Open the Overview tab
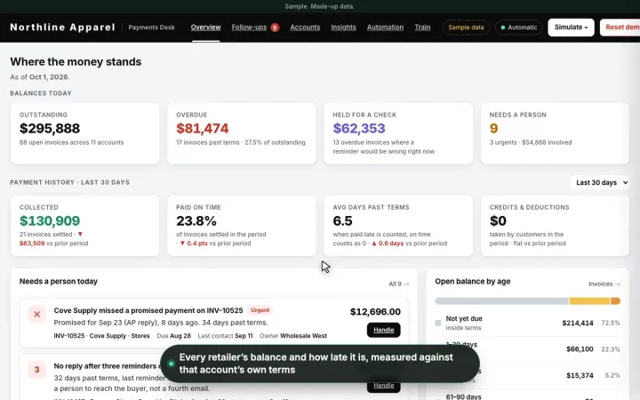This screenshot has width=640, height=400. 205,28
